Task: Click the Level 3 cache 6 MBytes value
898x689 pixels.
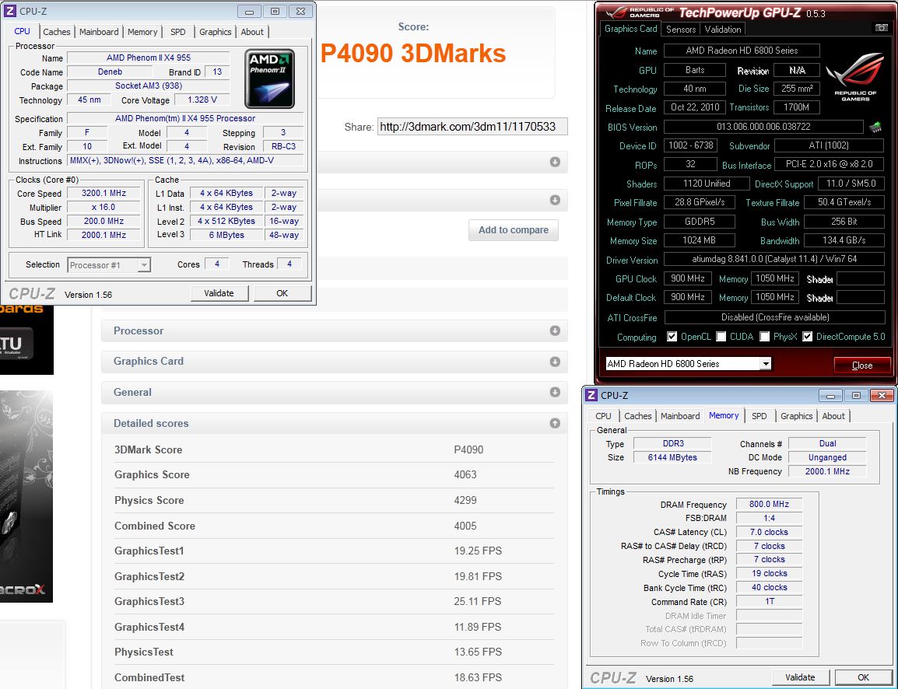Action: [226, 235]
